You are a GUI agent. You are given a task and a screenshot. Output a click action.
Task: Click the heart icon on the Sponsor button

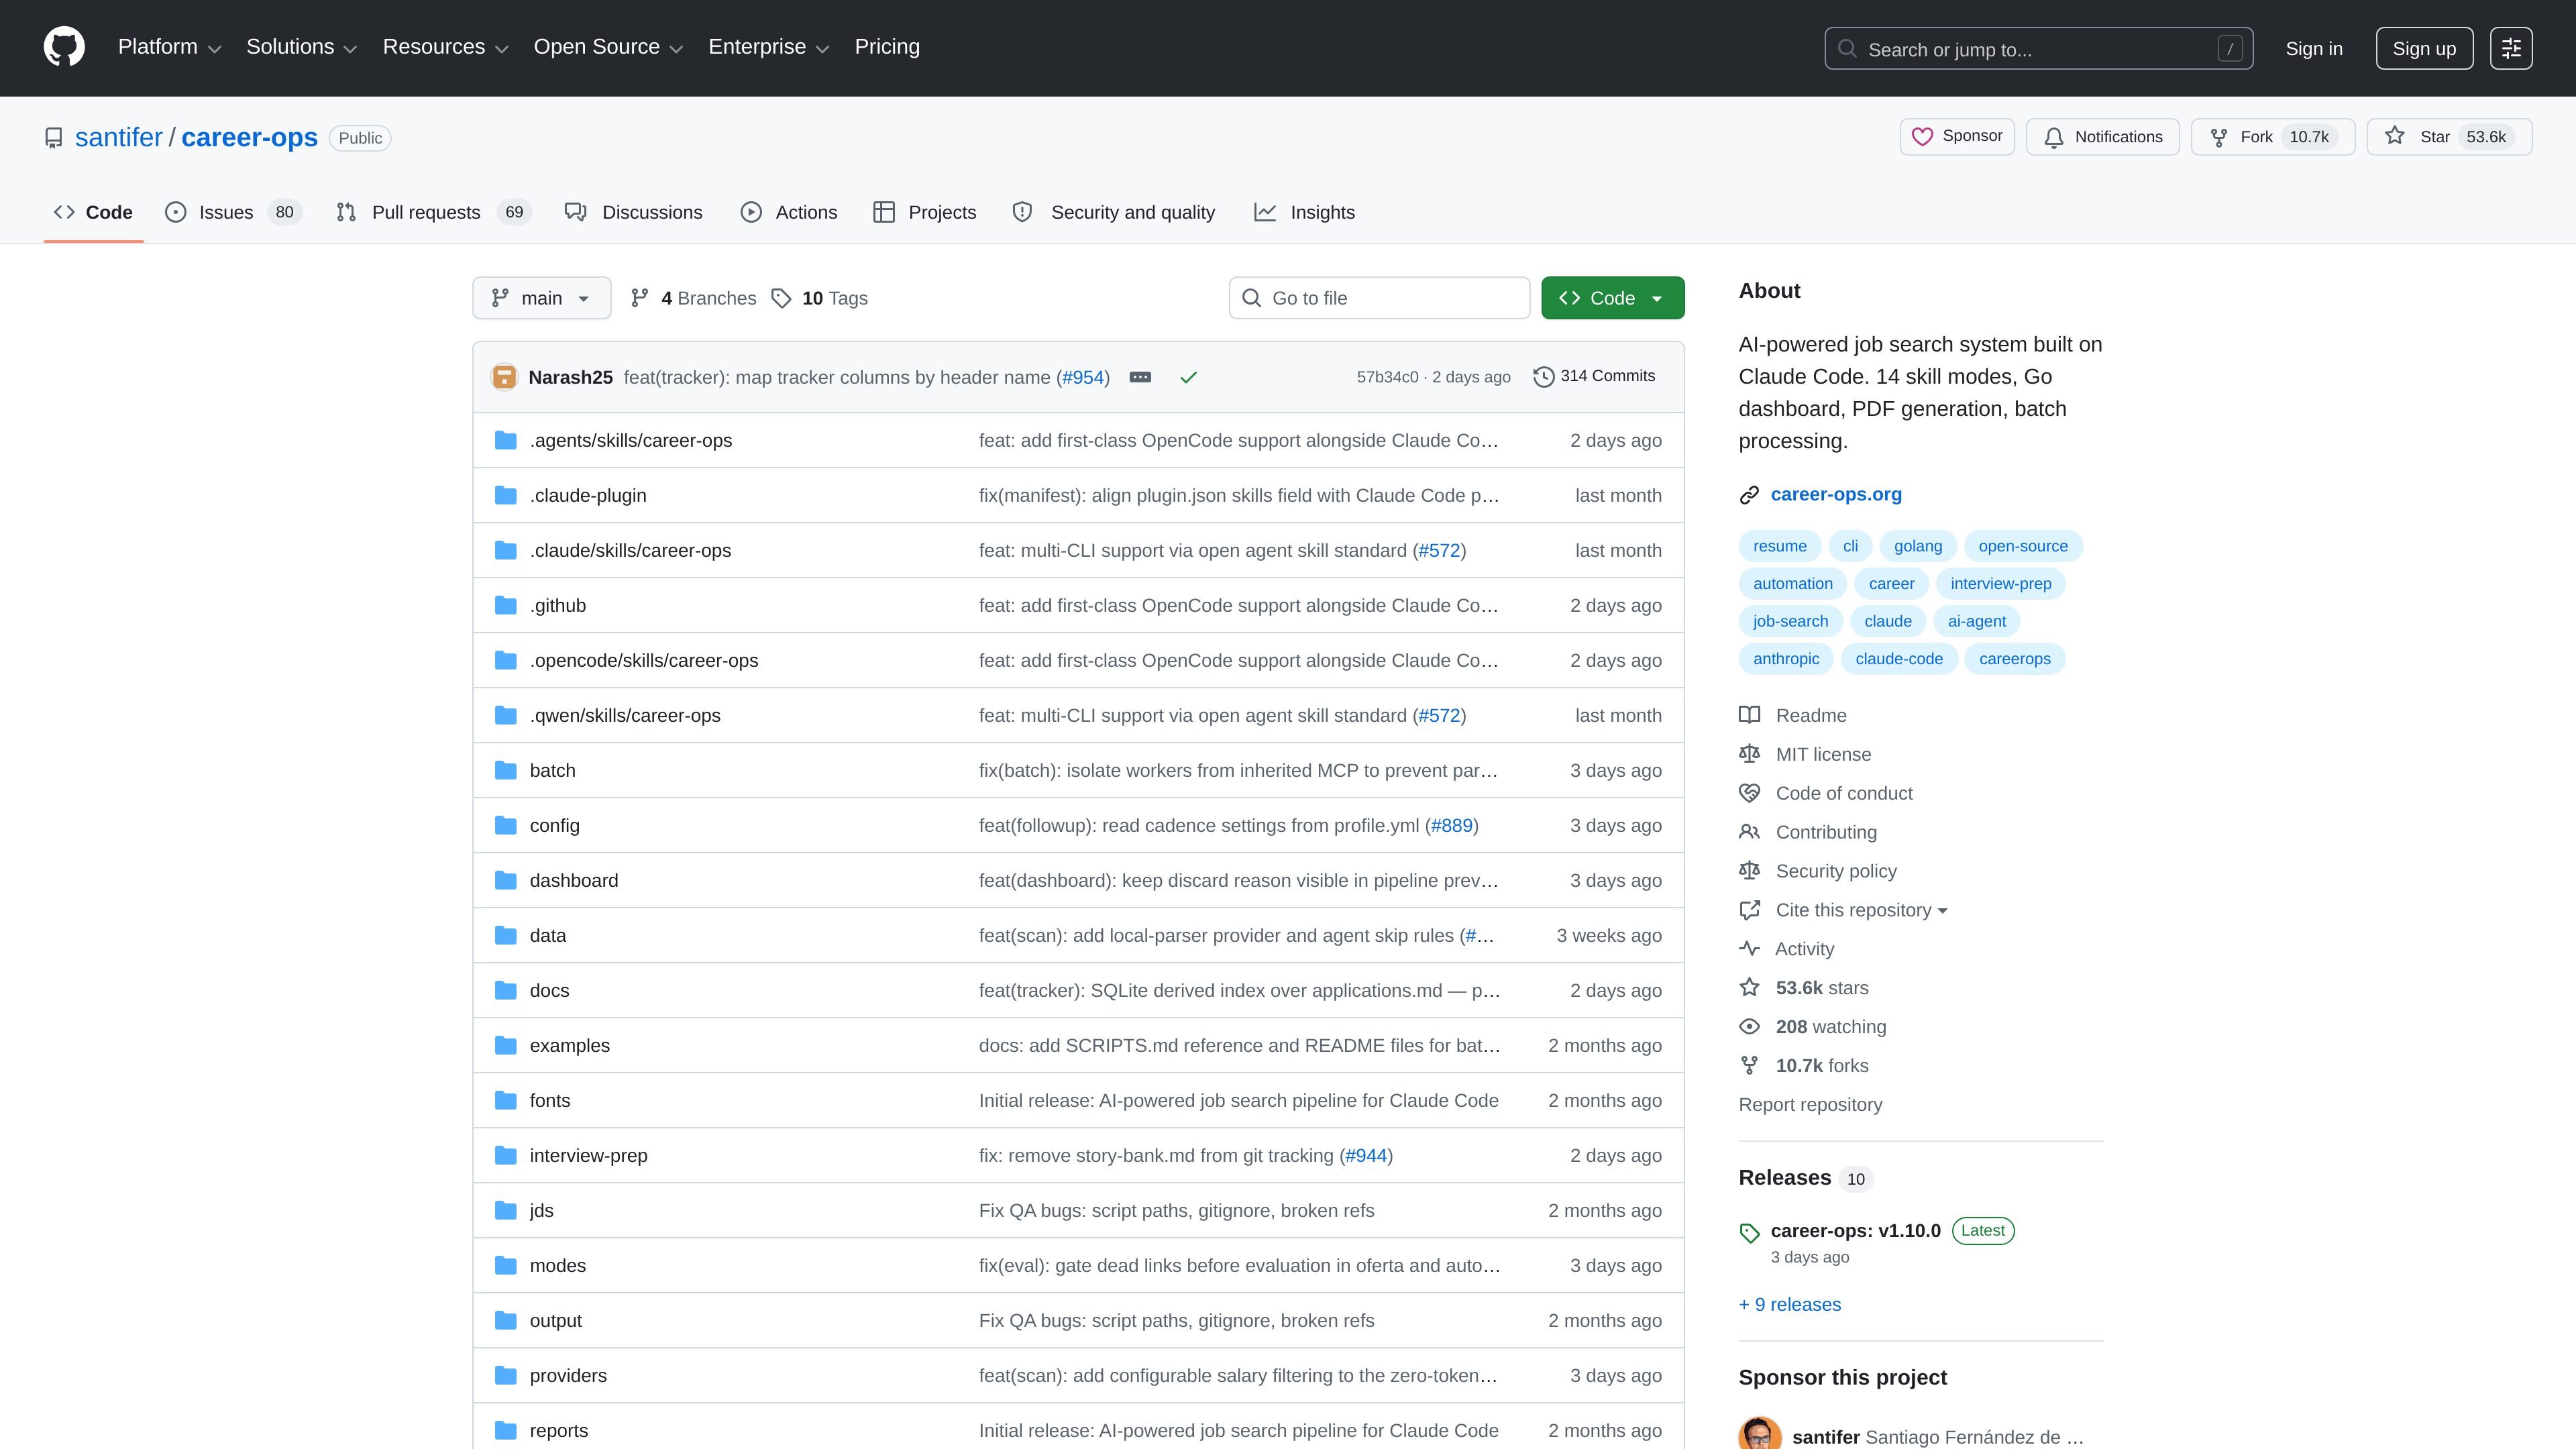(x=1922, y=137)
